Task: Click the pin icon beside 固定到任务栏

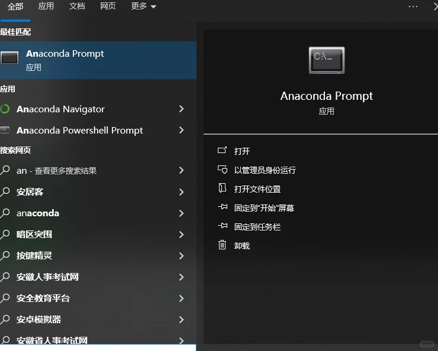Action: 223,226
